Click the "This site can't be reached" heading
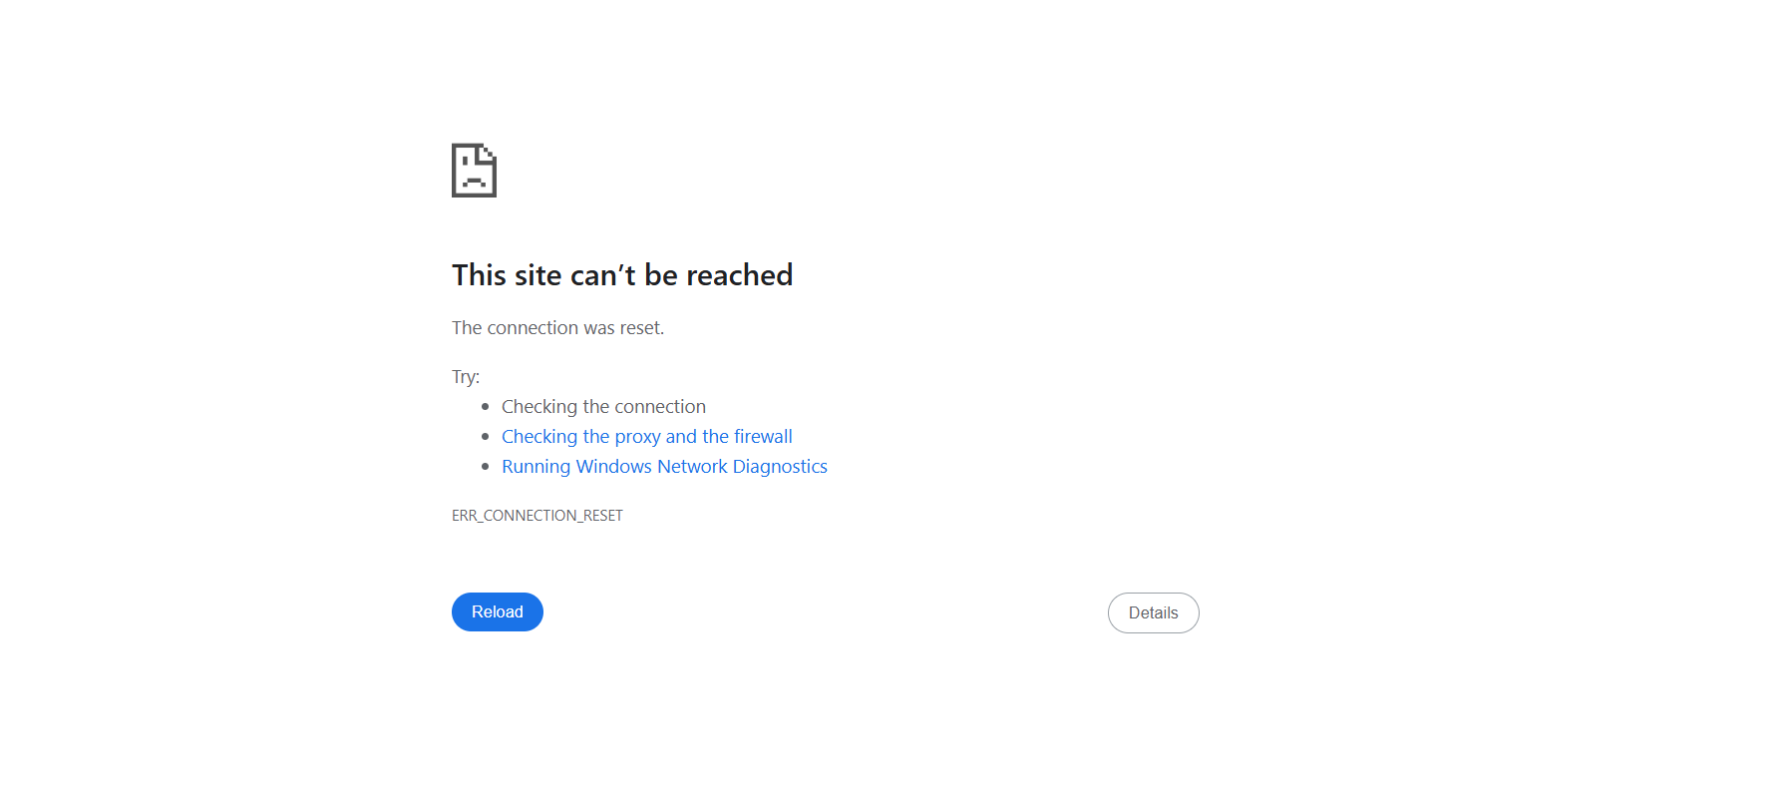Screen dimensions: 1781x804 pos(622,275)
